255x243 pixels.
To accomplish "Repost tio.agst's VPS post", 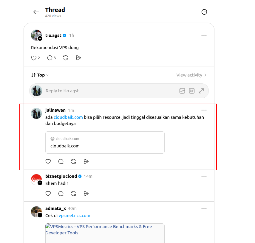I will pyautogui.click(x=66, y=58).
